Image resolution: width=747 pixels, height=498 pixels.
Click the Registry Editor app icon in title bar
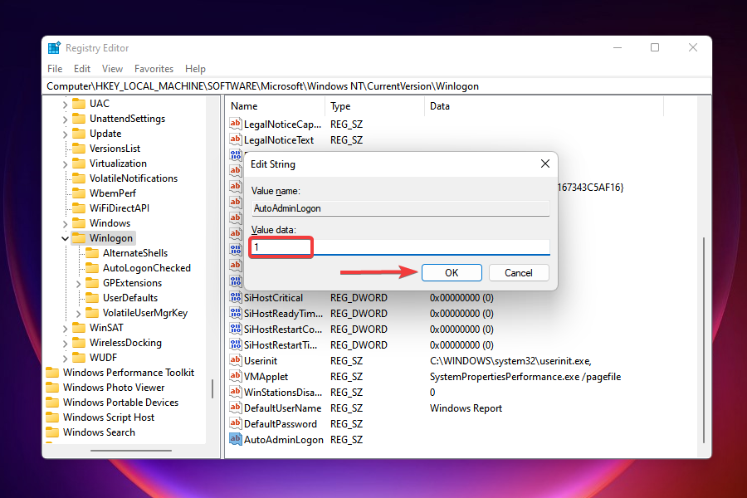coord(54,48)
